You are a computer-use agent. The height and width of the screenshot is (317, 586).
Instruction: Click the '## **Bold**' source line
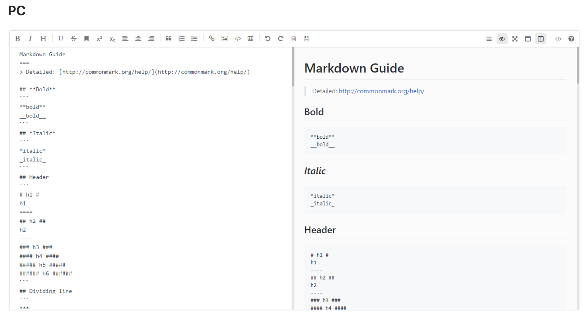click(37, 89)
